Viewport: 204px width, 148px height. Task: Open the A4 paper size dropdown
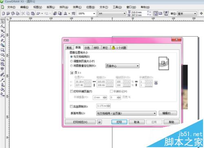[x=124, y=13]
